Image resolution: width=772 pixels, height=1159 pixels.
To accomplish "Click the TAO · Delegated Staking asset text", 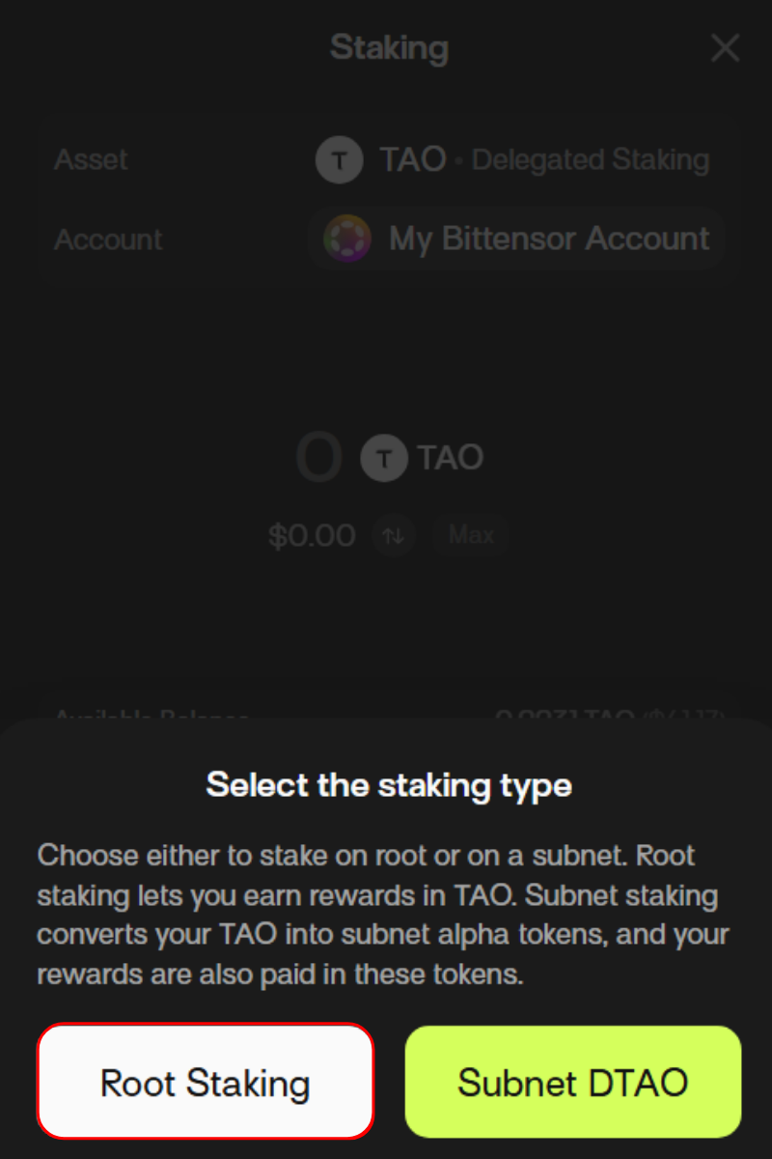I will (545, 159).
